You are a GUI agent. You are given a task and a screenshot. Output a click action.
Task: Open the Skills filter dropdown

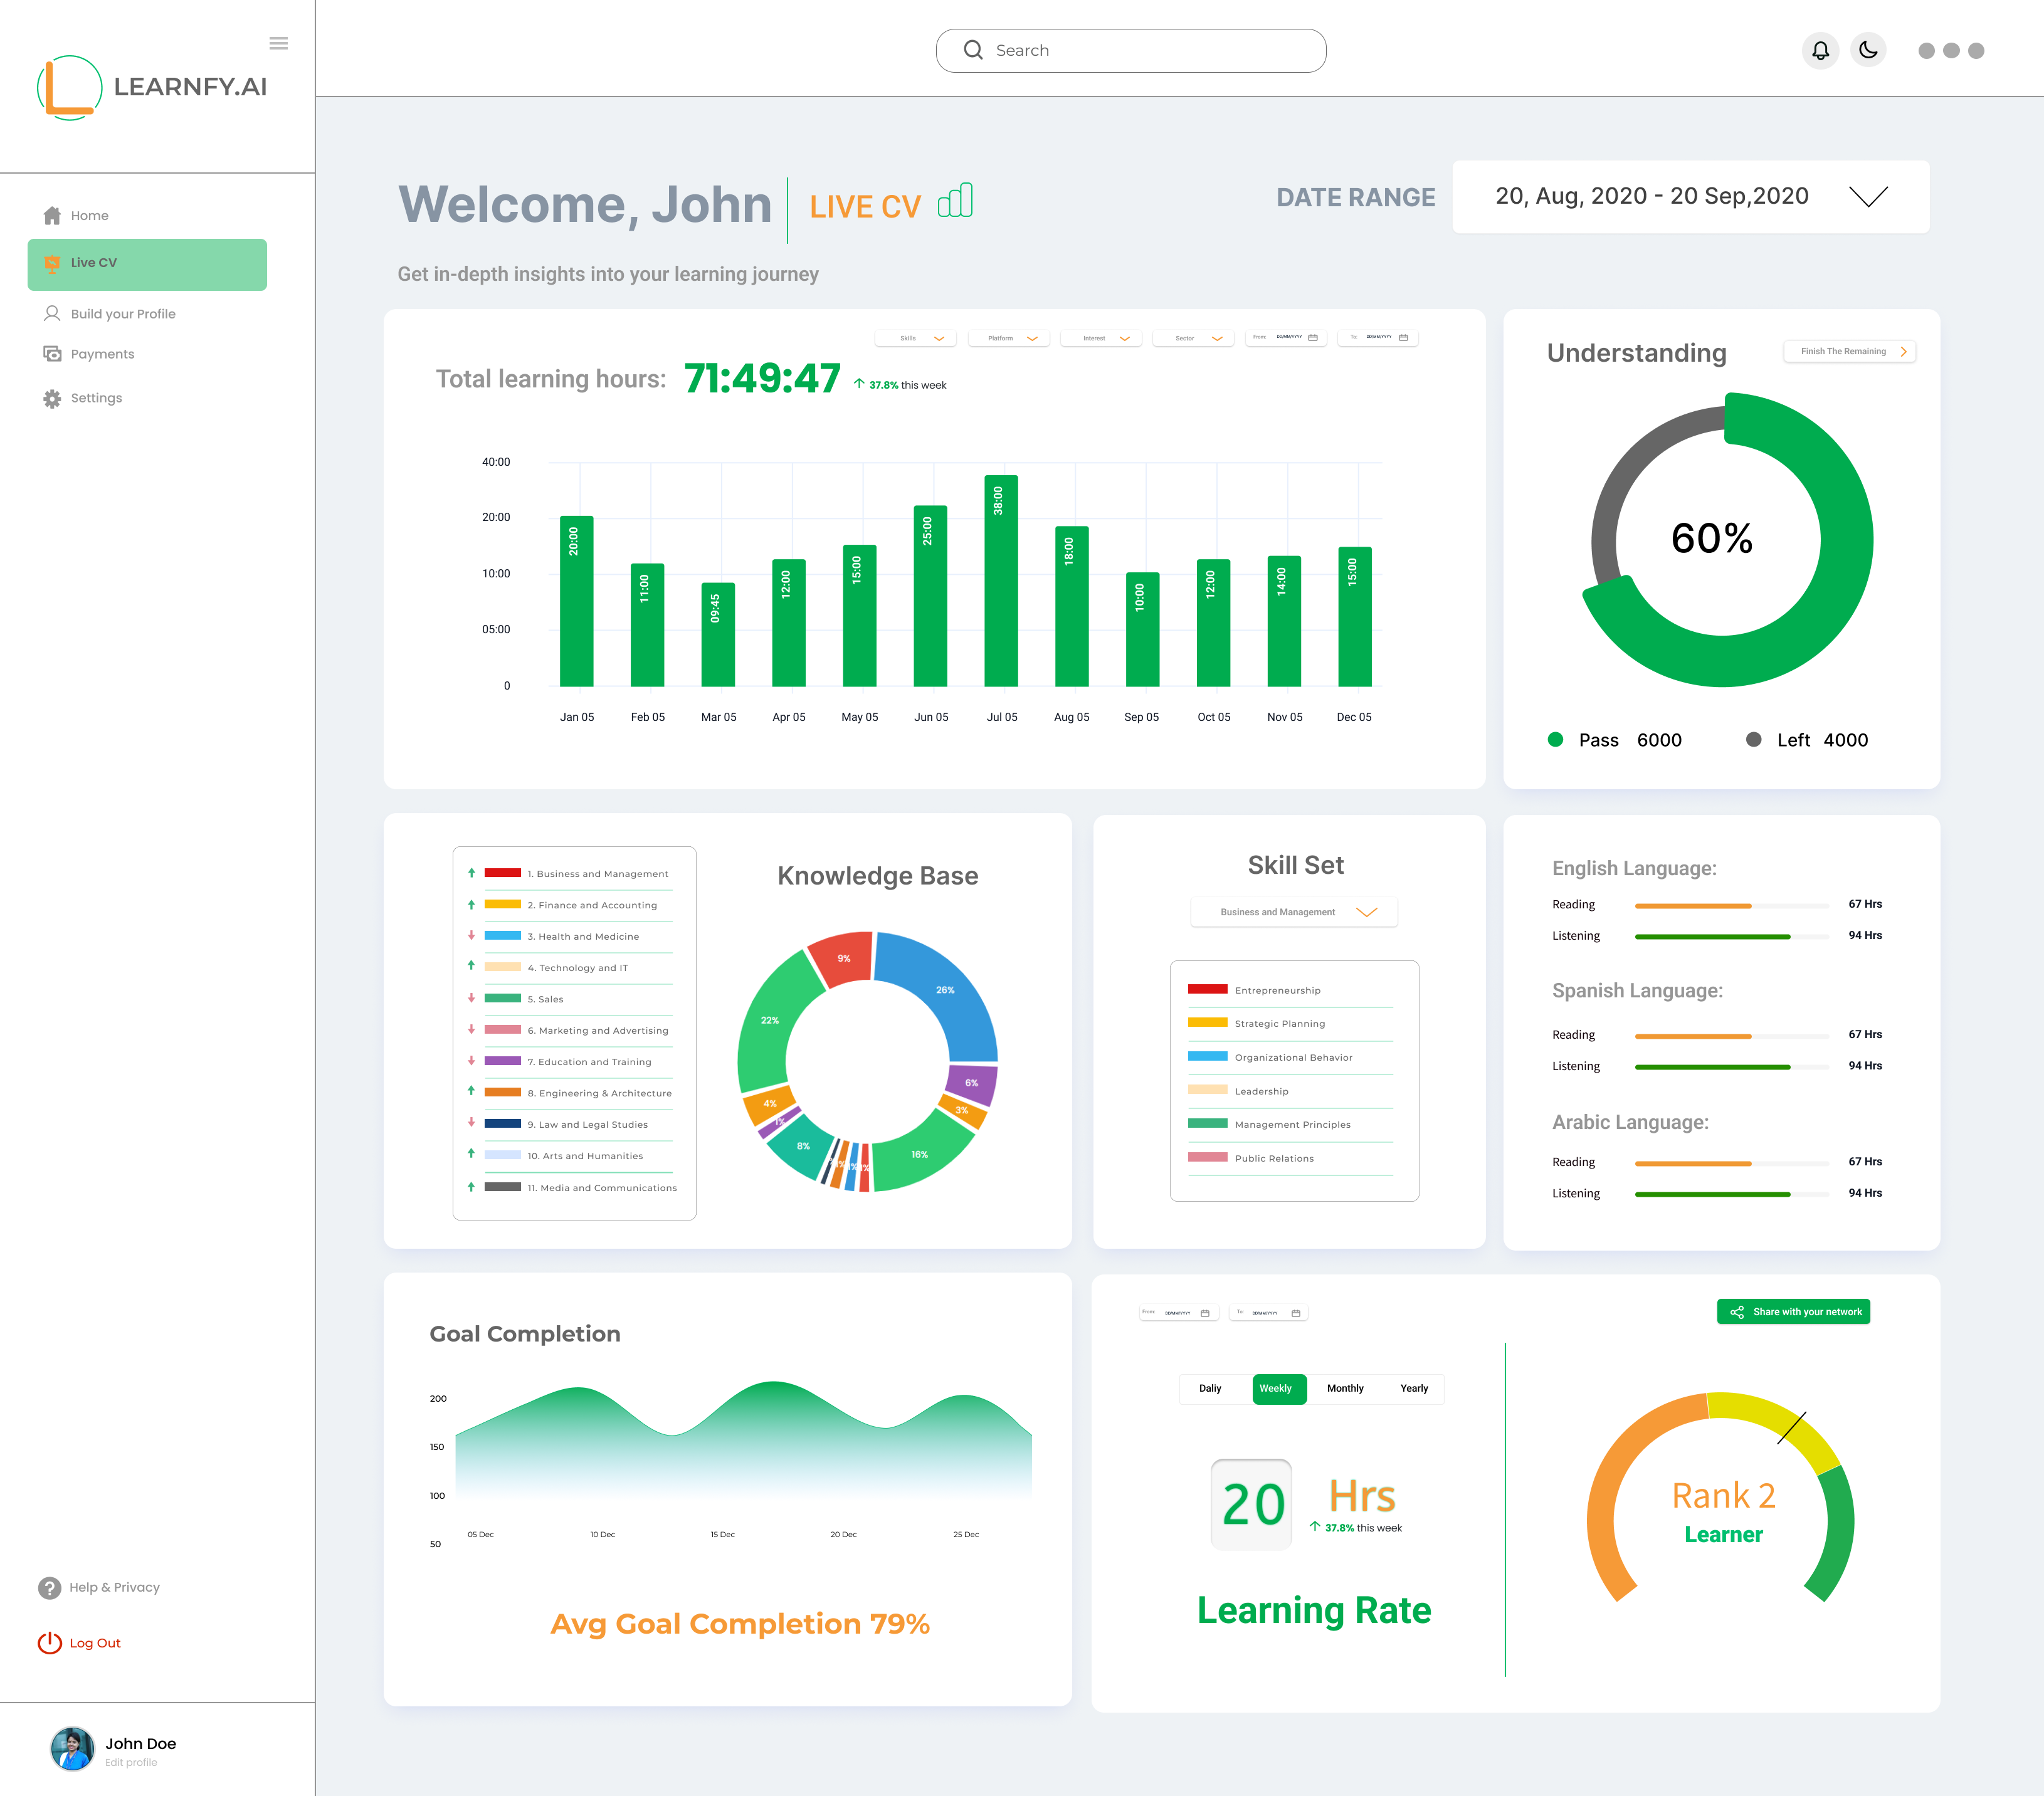915,338
